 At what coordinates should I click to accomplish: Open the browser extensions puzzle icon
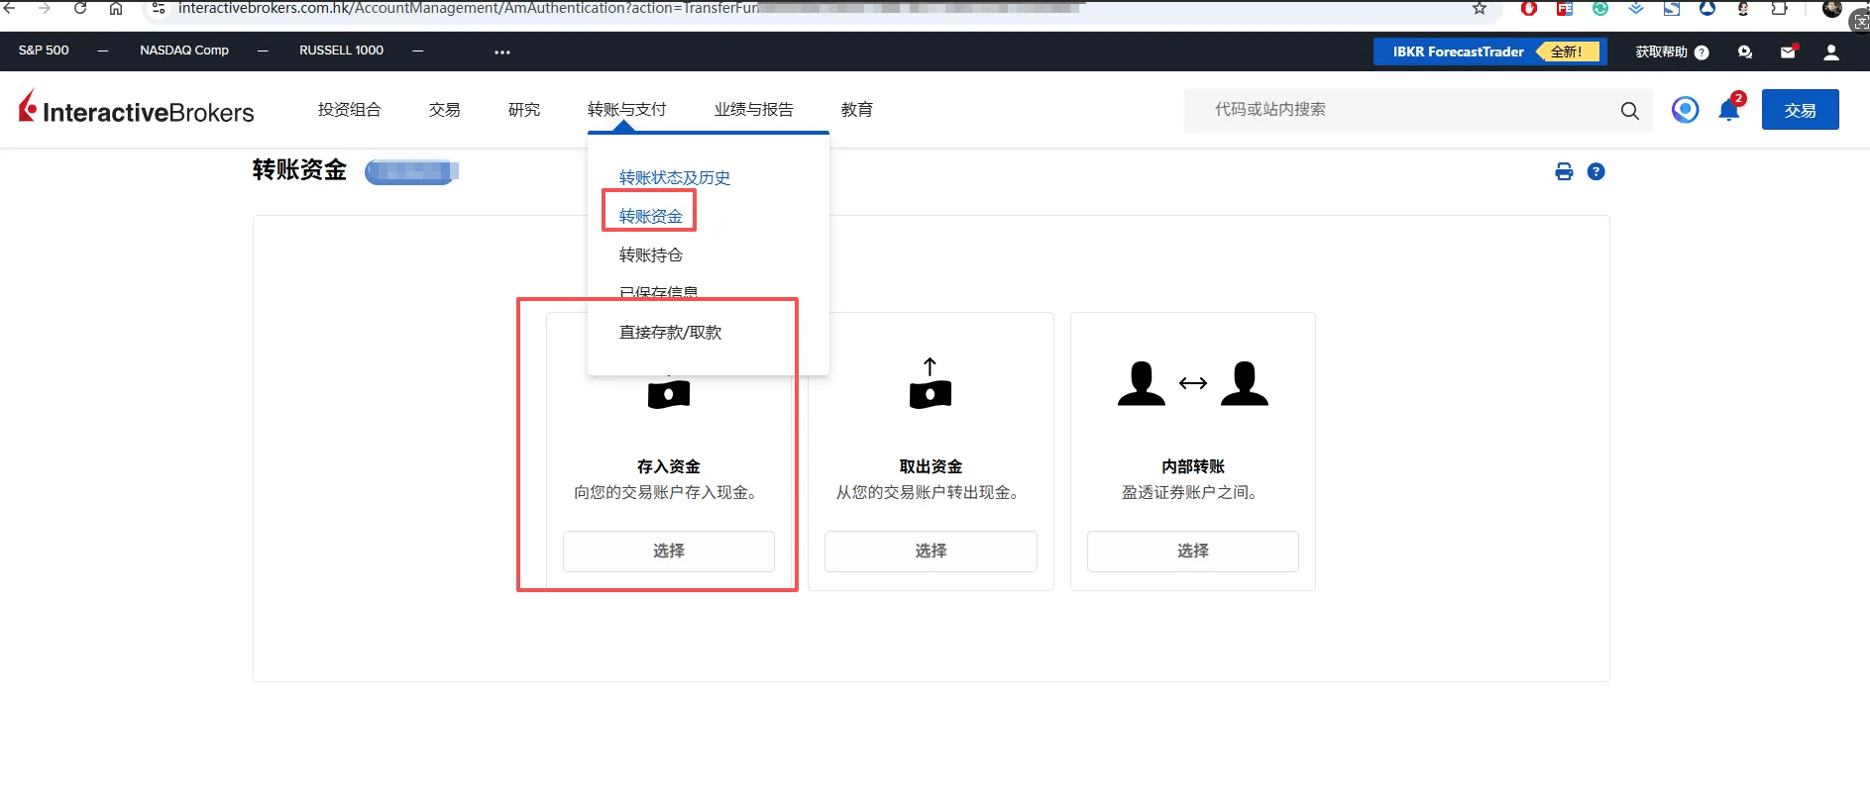(1780, 8)
